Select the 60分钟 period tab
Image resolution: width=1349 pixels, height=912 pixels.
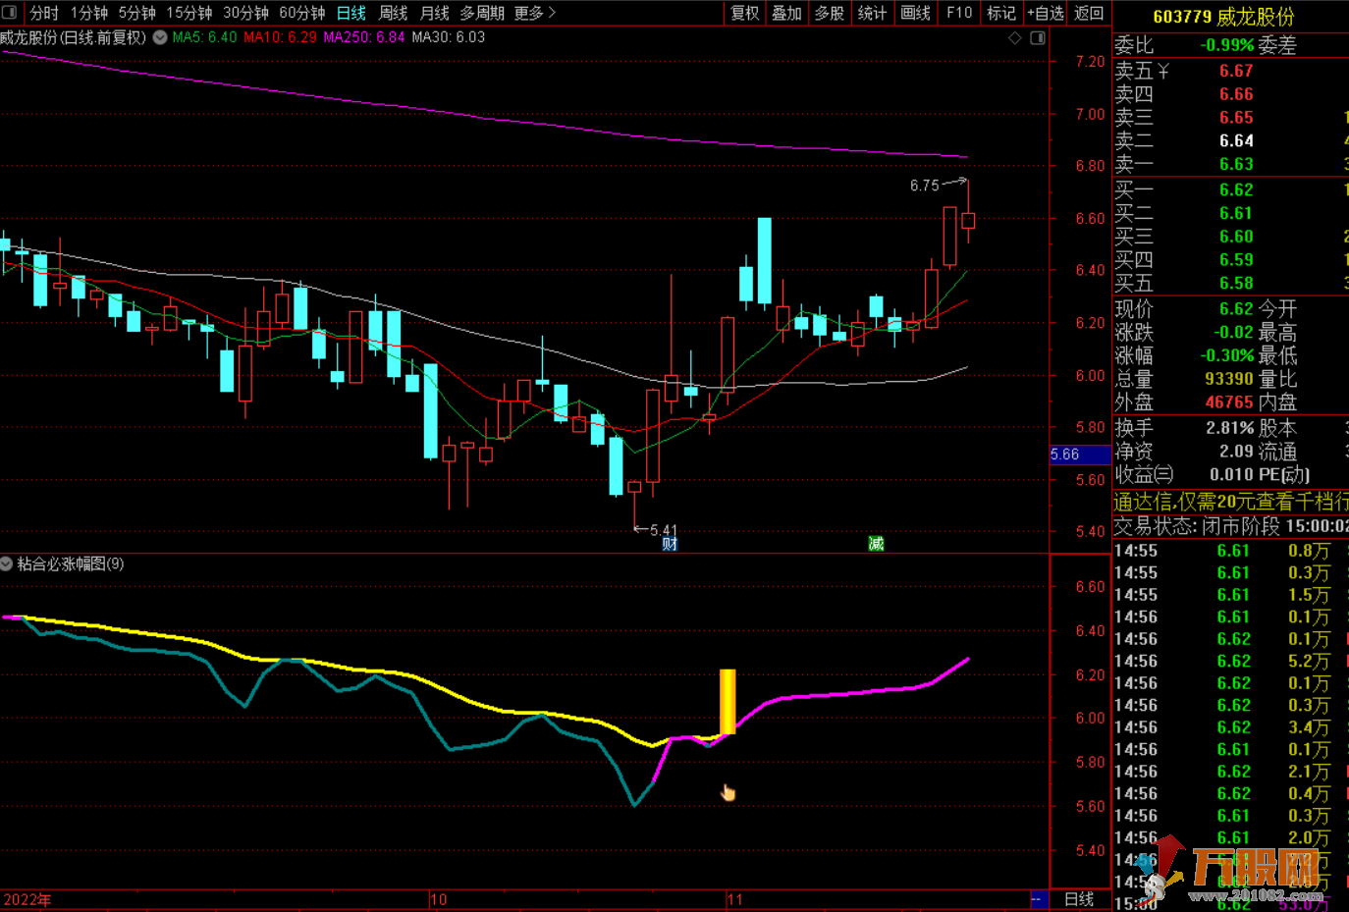click(302, 13)
